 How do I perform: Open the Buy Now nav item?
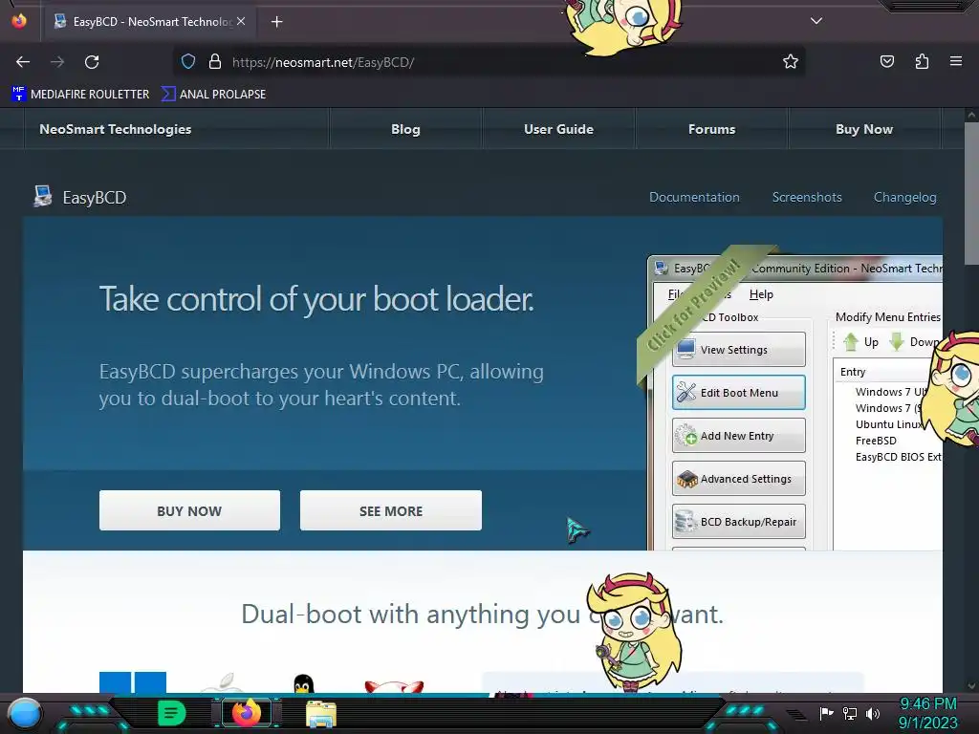[864, 129]
